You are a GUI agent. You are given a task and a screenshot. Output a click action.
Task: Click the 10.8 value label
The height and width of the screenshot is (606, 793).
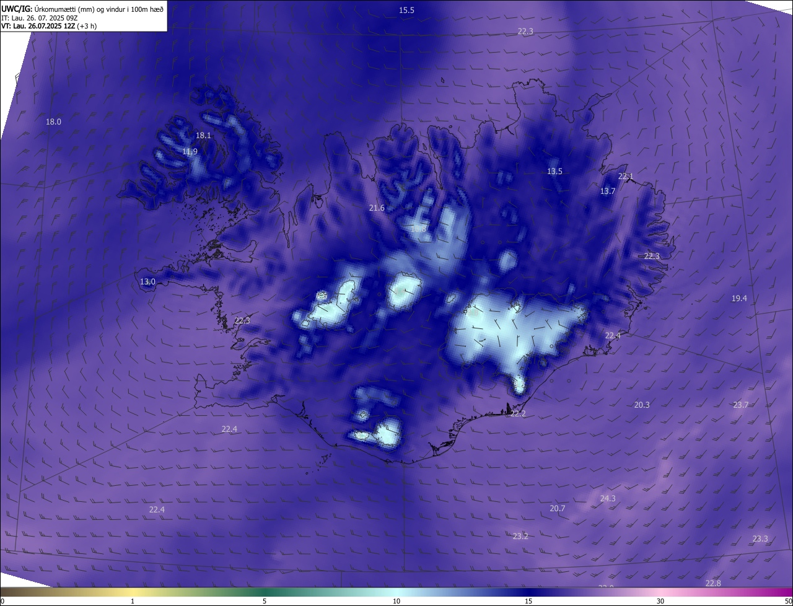click(419, 229)
